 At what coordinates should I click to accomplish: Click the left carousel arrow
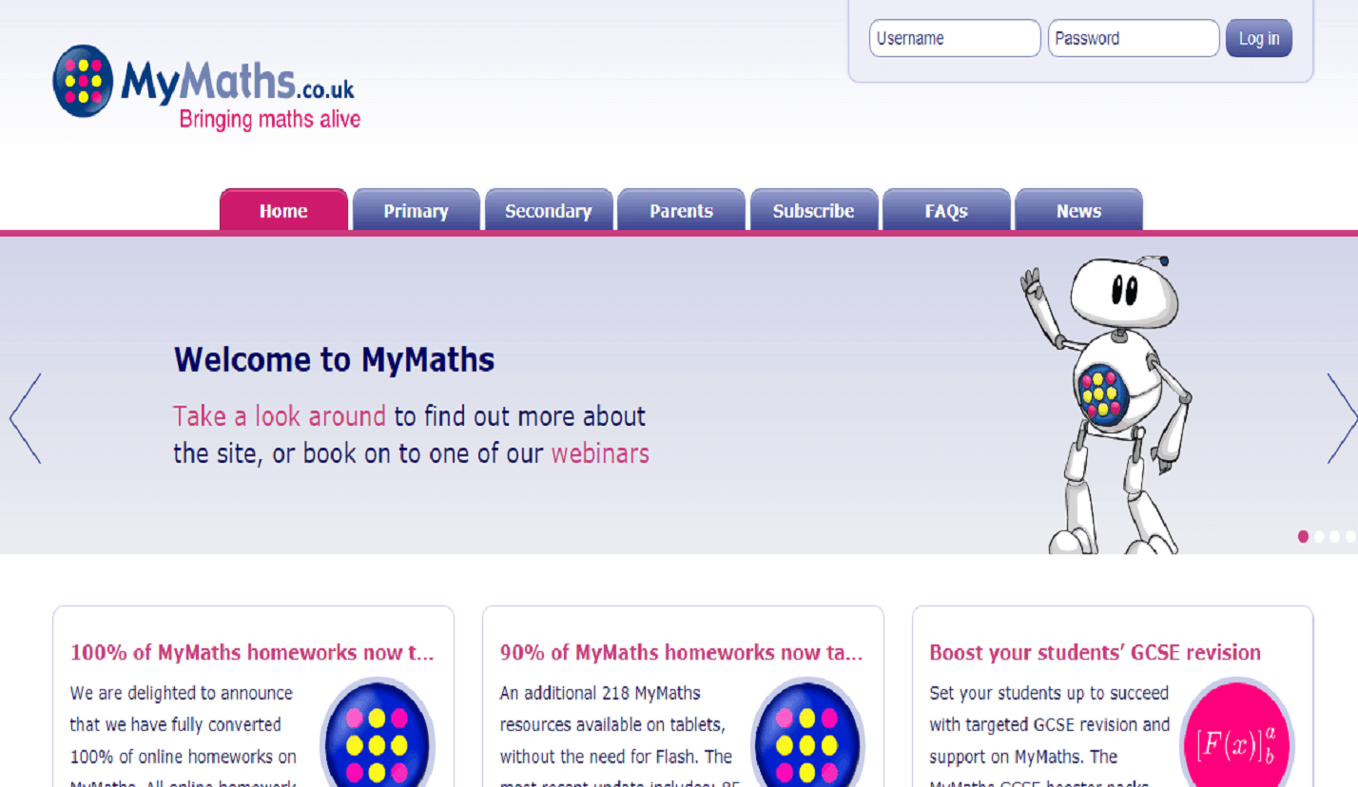[x=26, y=418]
